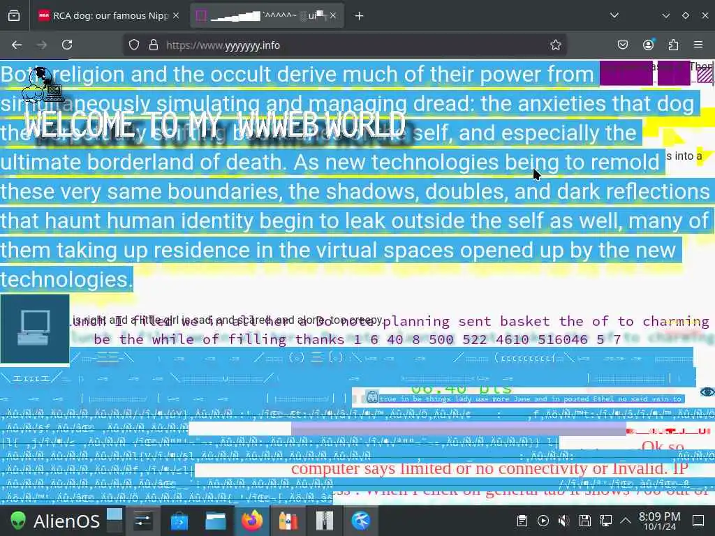Click the 'Ok so' red text
The height and width of the screenshot is (536, 715).
point(663,446)
